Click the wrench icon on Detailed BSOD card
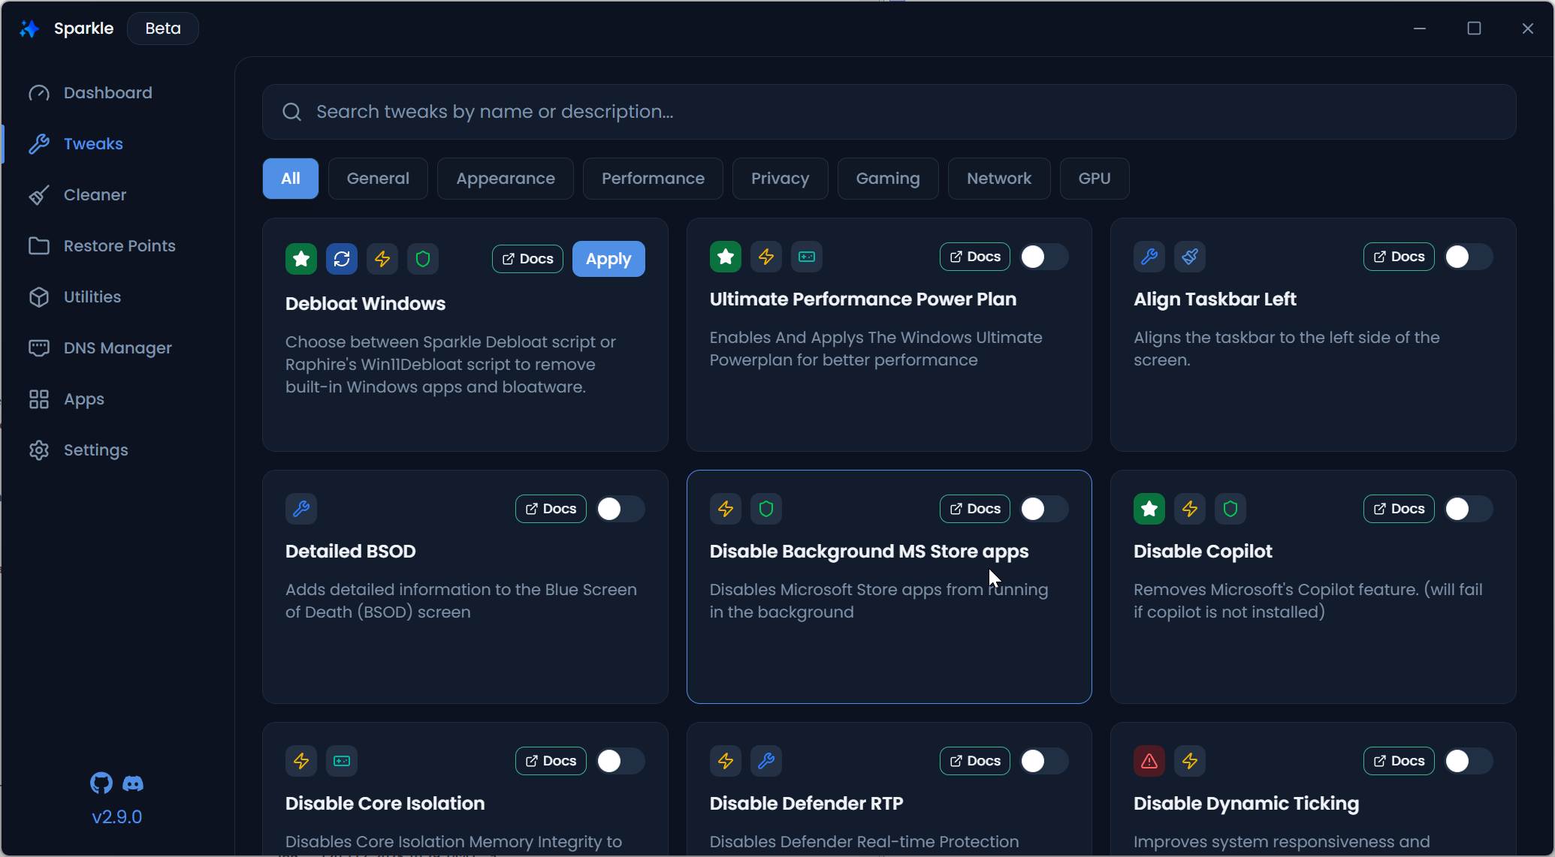The height and width of the screenshot is (857, 1555). point(301,509)
